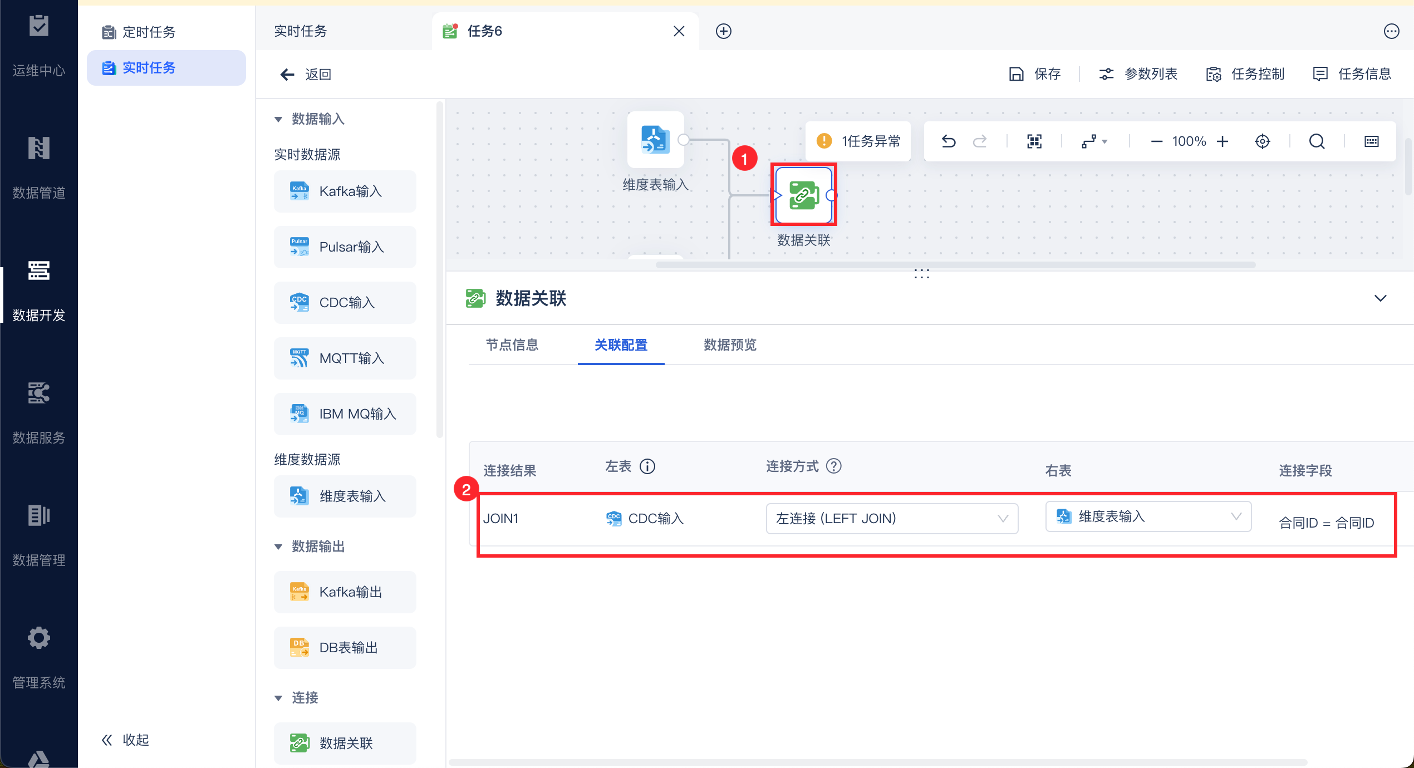
Task: Switch to the 数据预览 tab
Action: tap(730, 345)
